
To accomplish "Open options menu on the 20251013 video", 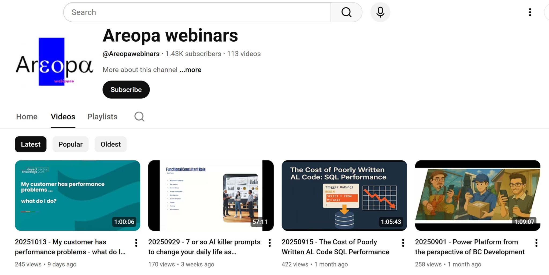I will pos(136,242).
